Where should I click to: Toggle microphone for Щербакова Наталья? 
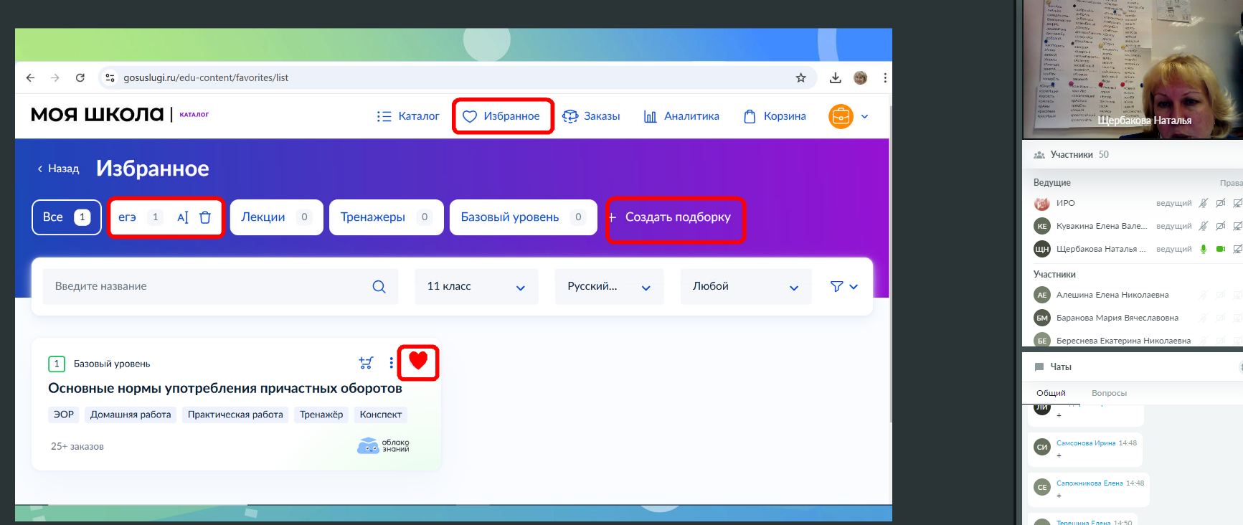point(1204,249)
